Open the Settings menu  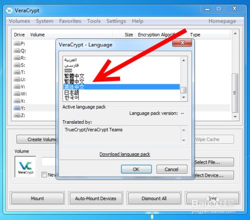(116, 21)
